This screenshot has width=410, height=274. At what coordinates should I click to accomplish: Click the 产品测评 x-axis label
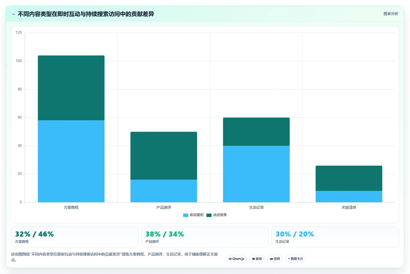(164, 207)
